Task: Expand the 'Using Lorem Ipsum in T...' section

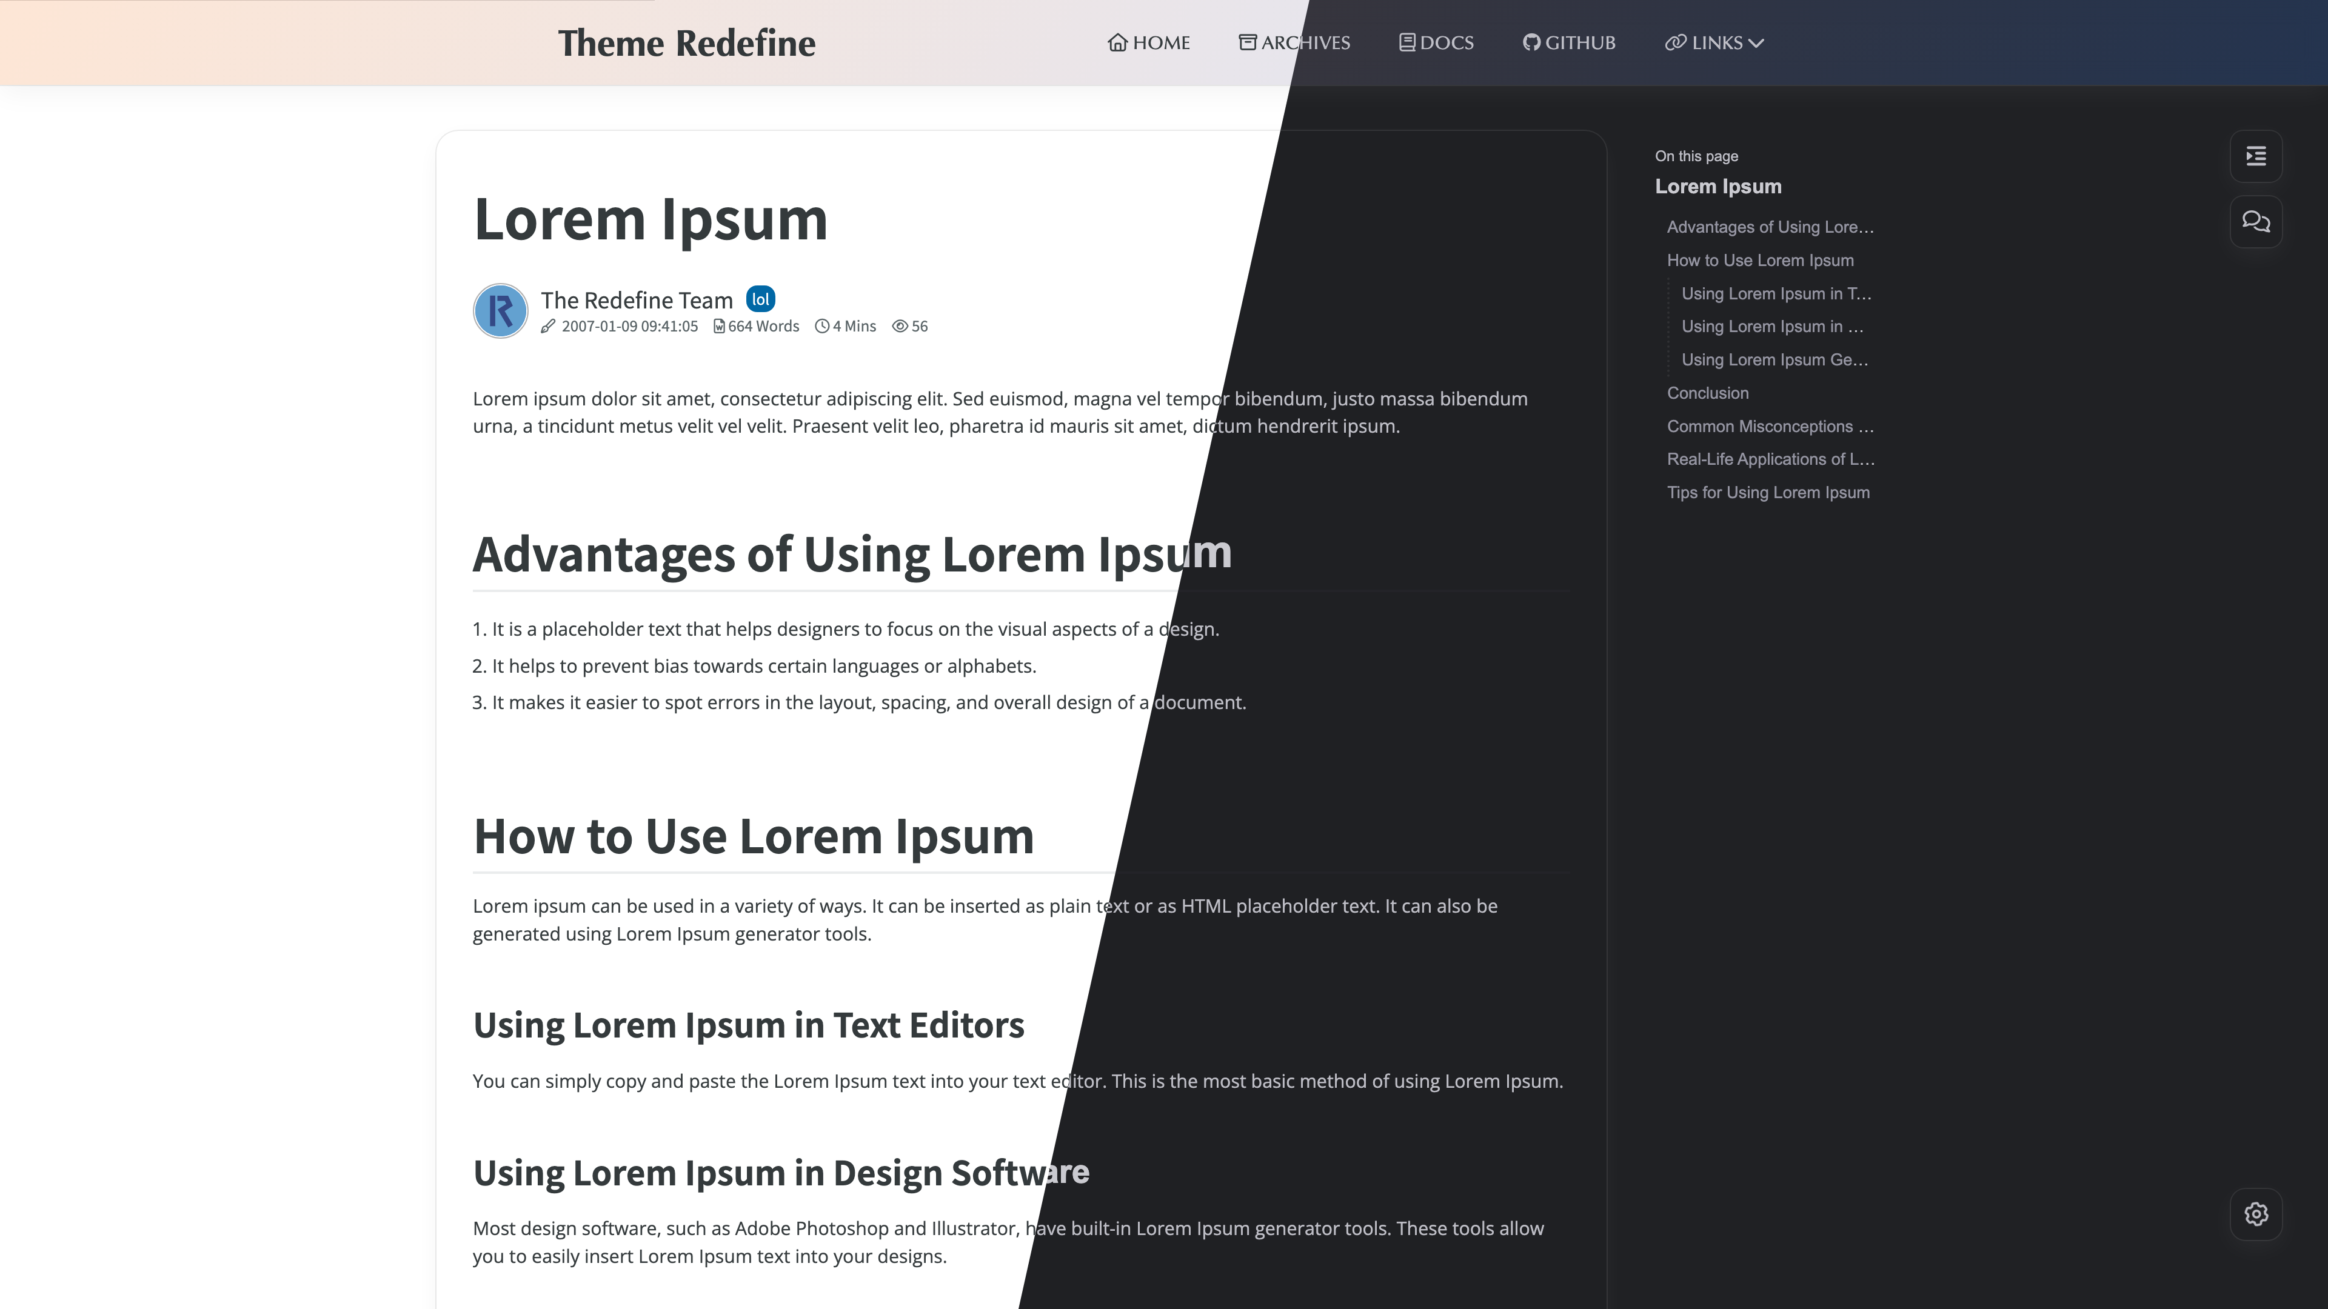Action: point(1776,293)
